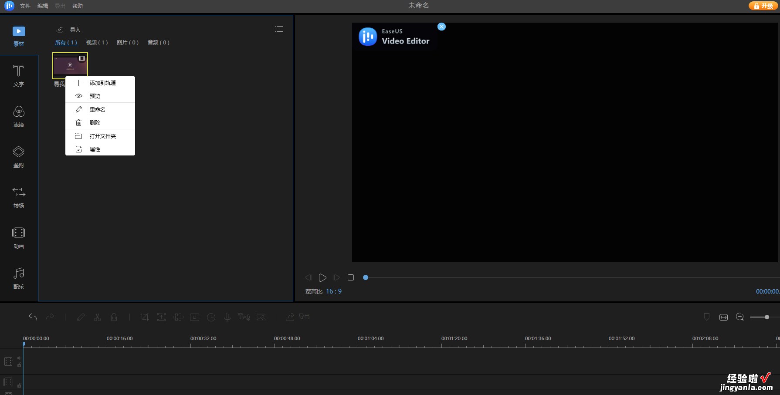Screen dimensions: 780x395
Task: Click the play button in preview
Action: (x=322, y=277)
